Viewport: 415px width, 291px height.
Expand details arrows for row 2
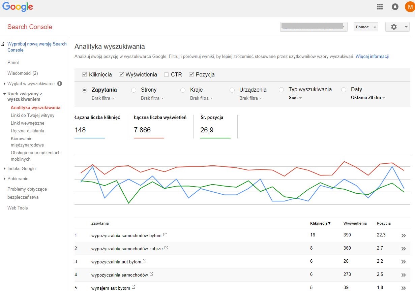coord(404,249)
